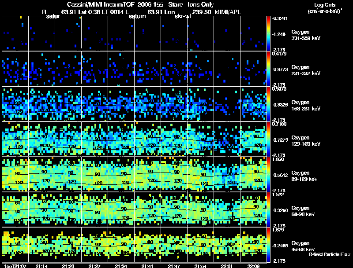The image size is (353, 268).
Task: Click the Log Cnts units legend heading
Action: coord(325,5)
